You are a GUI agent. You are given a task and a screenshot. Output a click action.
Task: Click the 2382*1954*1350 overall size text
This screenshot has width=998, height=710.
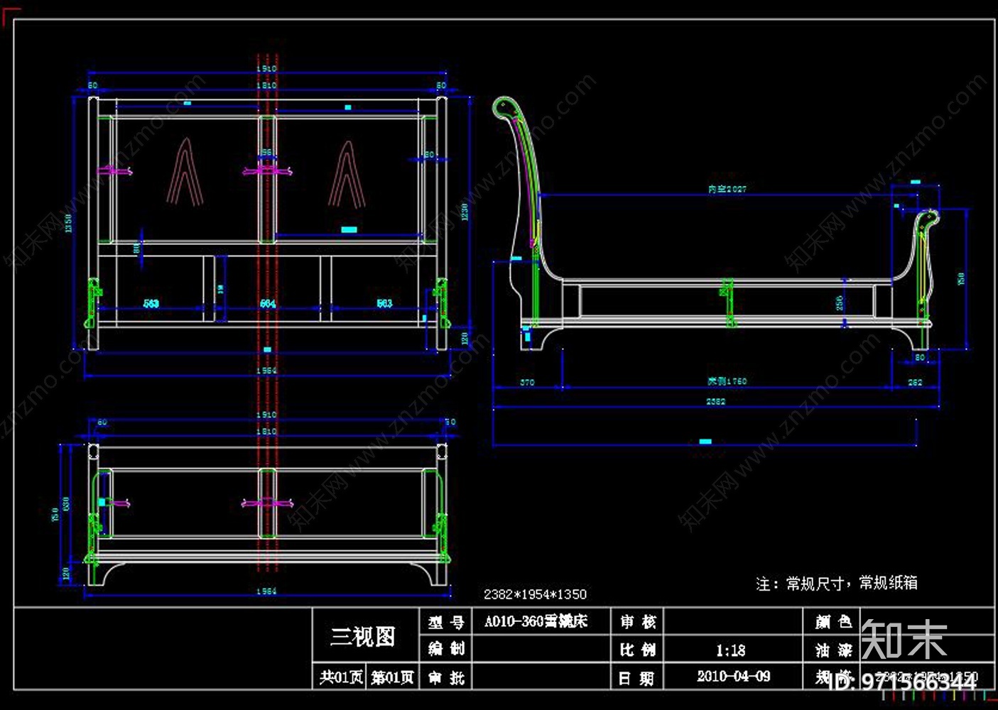pyautogui.click(x=536, y=594)
